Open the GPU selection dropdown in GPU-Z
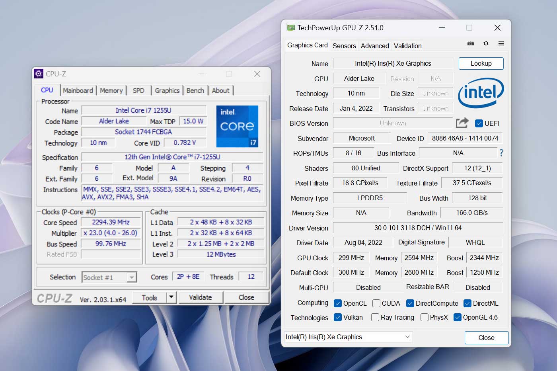Viewport: 557px width, 371px height. coord(349,337)
